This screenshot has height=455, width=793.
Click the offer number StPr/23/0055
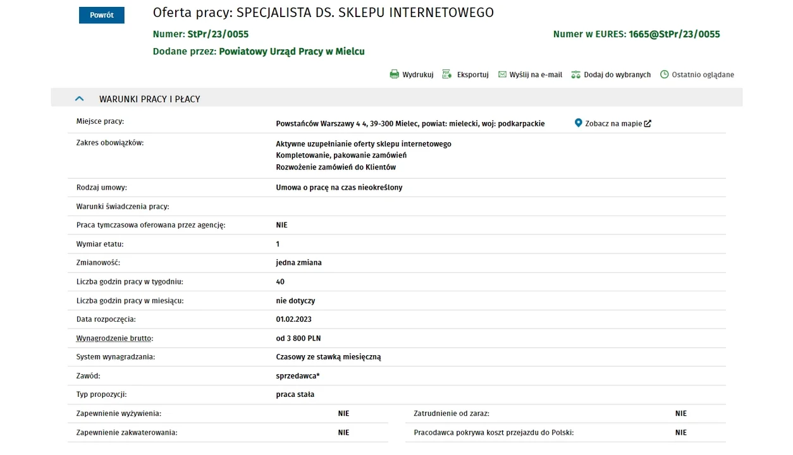click(x=218, y=34)
